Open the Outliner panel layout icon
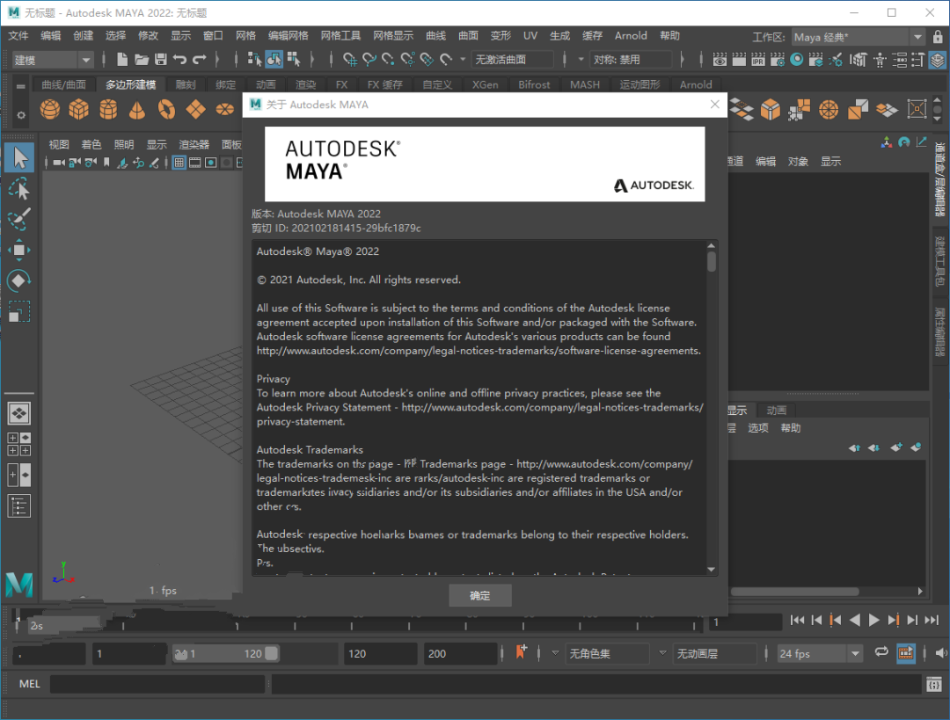 tap(19, 506)
